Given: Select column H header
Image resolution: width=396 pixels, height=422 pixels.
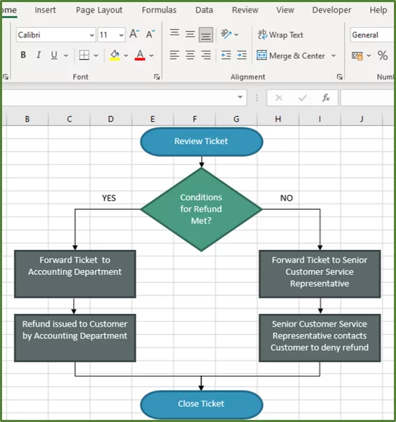Looking at the screenshot, I should [278, 119].
